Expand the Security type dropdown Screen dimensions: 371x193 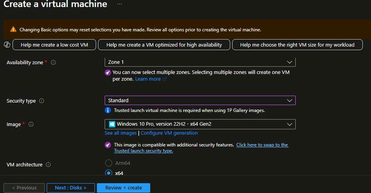click(200, 101)
